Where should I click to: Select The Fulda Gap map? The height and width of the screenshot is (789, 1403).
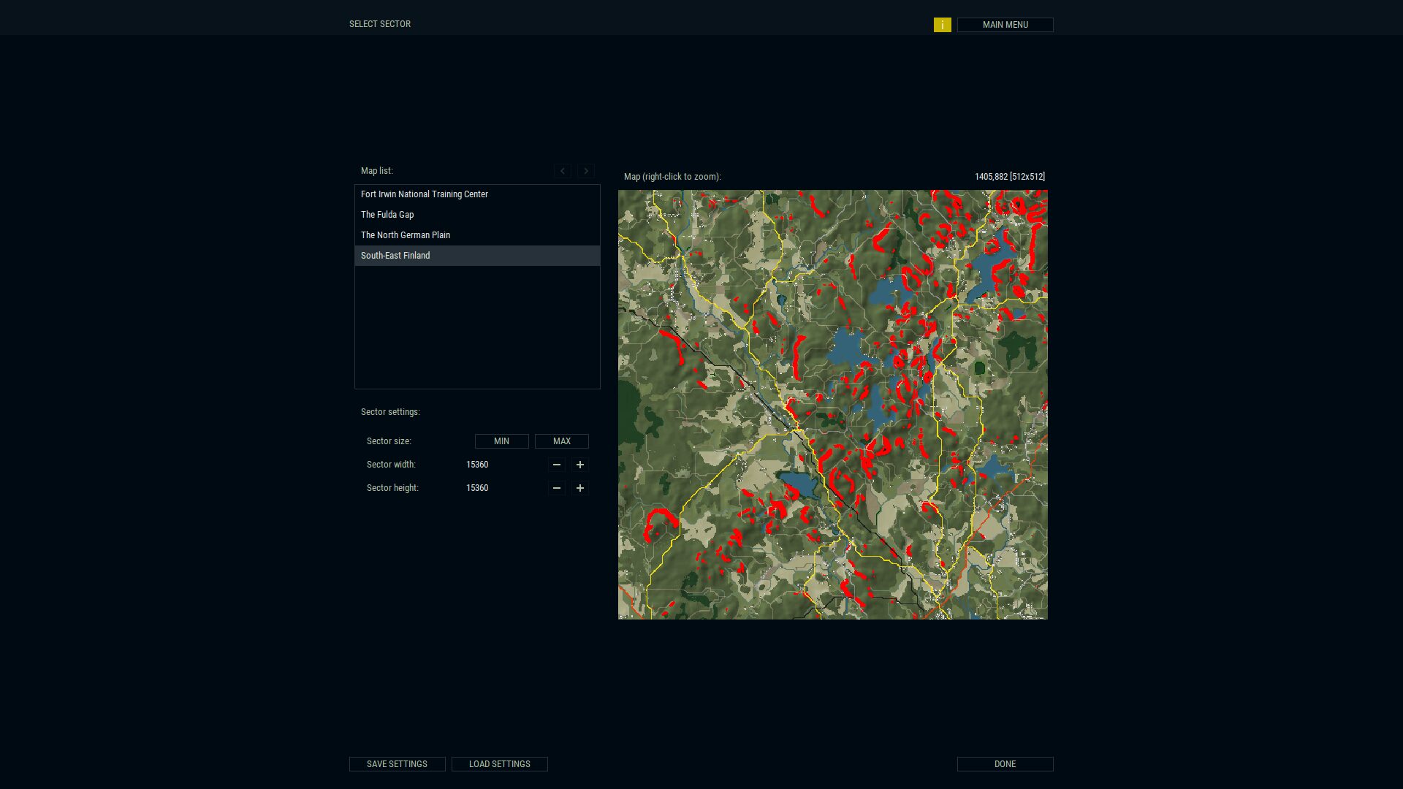coord(387,215)
